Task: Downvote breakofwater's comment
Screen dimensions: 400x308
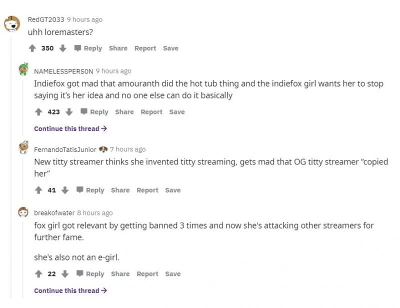Action: (65, 274)
